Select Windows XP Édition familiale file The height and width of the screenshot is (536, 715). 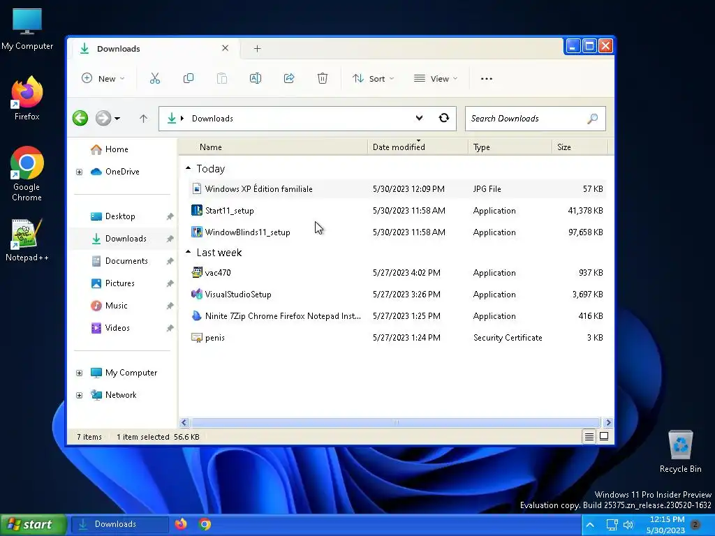[x=397, y=188]
